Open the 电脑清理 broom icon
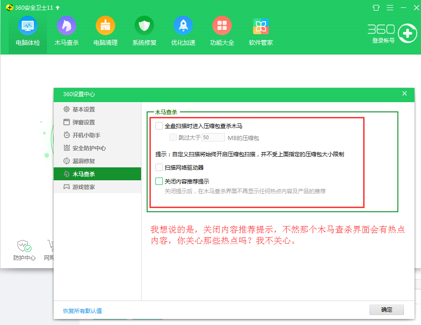This screenshot has width=421, height=325. click(x=105, y=26)
